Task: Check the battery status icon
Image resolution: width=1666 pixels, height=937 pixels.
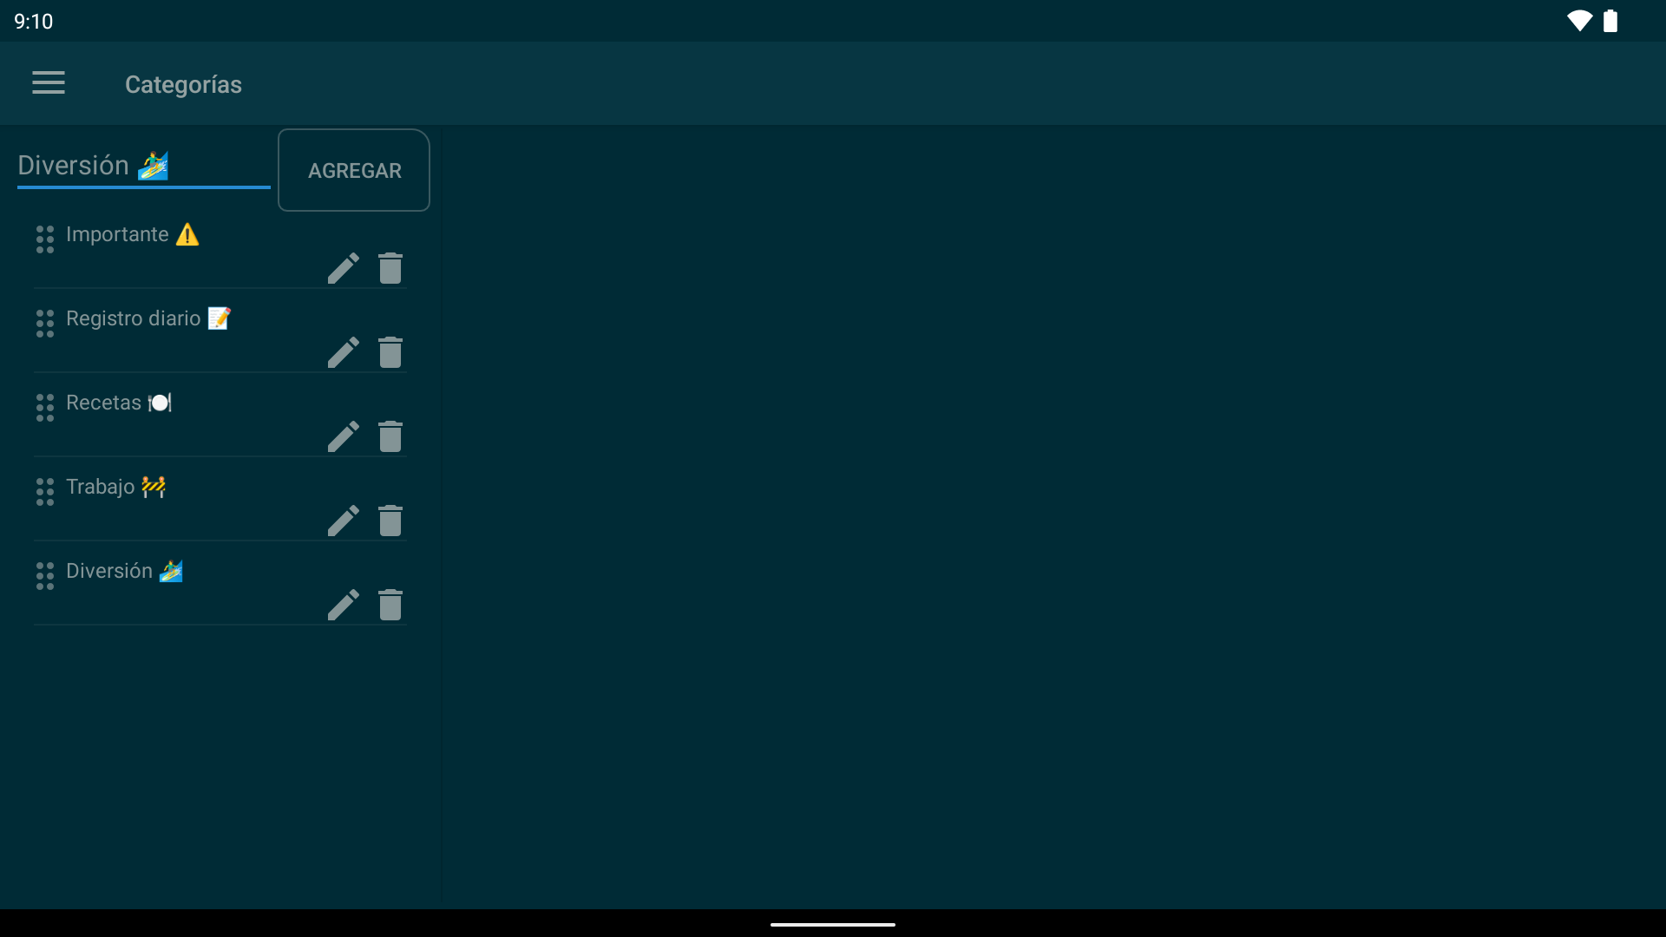Action: 1610,21
